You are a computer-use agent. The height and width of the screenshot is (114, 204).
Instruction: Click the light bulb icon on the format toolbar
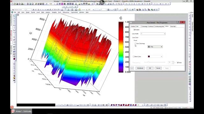pyautogui.click(x=80, y=10)
